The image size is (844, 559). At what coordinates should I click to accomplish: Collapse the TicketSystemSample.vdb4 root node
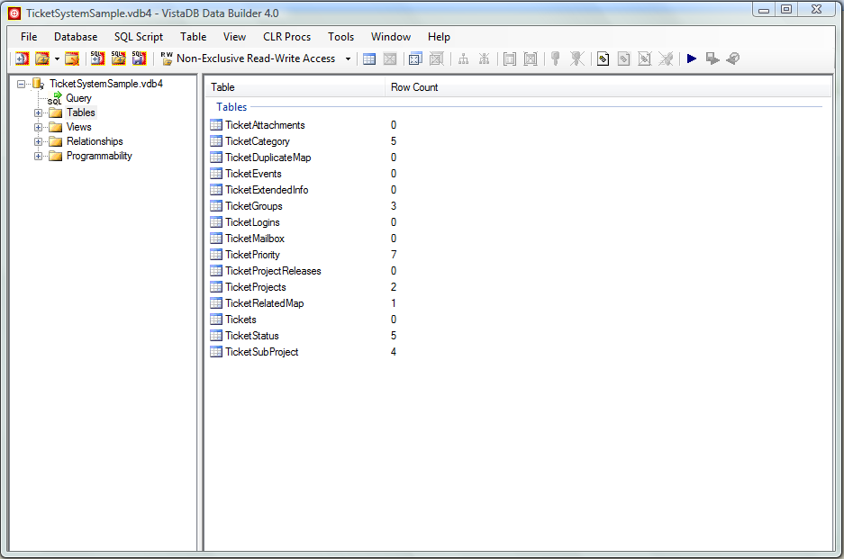coord(22,84)
